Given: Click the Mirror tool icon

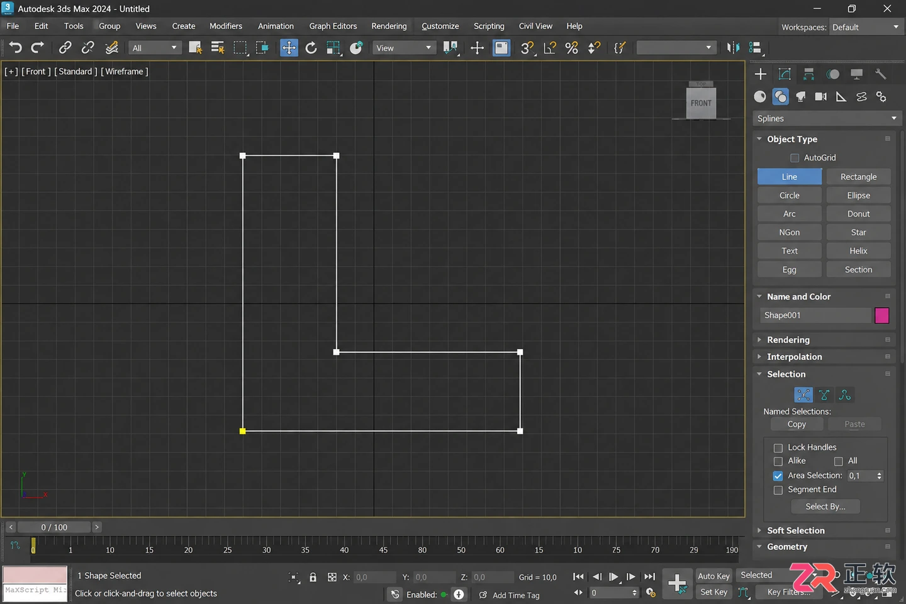Looking at the screenshot, I should (x=733, y=48).
